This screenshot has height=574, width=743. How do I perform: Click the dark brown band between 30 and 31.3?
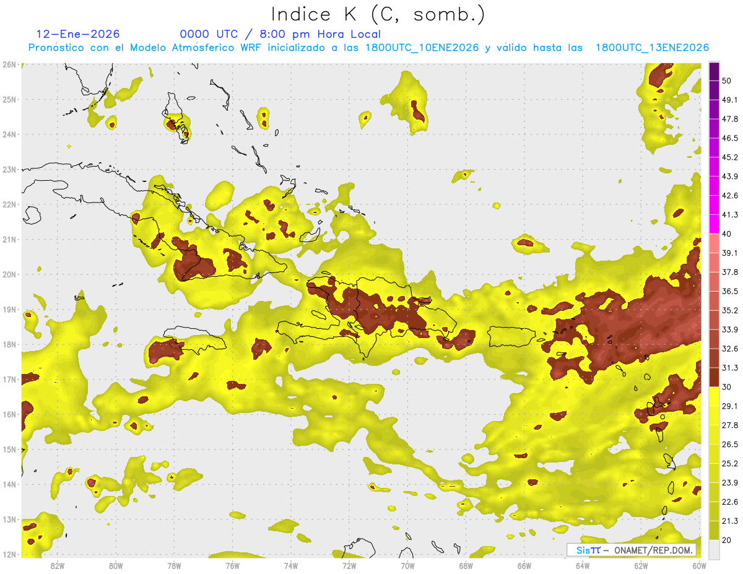[x=714, y=377]
